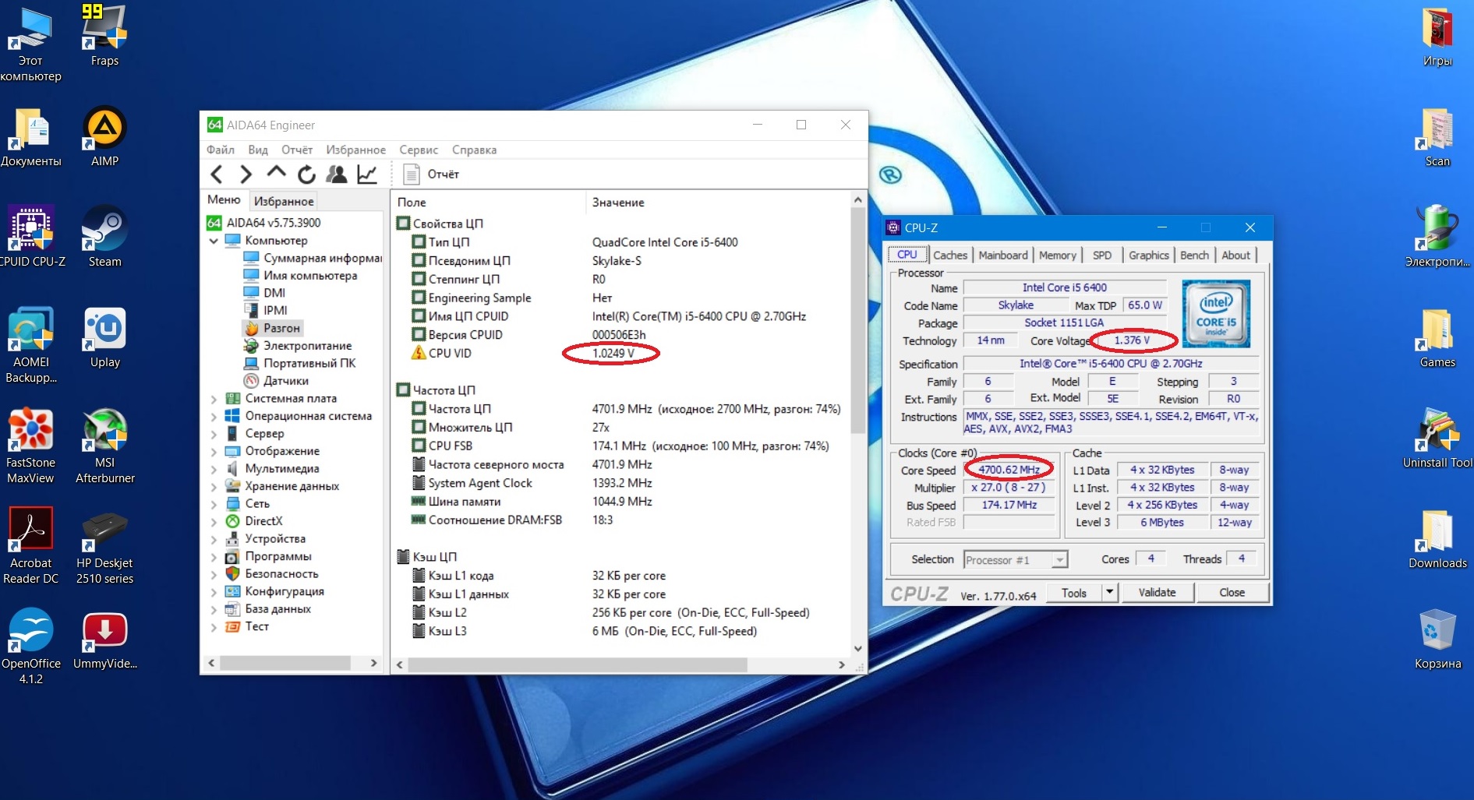This screenshot has width=1474, height=800.
Task: Open the AIDA64 user manager icon
Action: tap(337, 174)
